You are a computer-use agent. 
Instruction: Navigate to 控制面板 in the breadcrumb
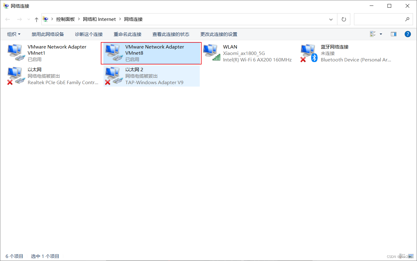pos(65,19)
